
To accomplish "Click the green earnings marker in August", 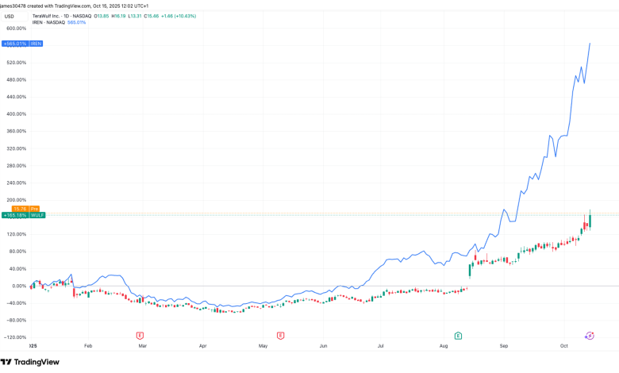I will point(458,336).
